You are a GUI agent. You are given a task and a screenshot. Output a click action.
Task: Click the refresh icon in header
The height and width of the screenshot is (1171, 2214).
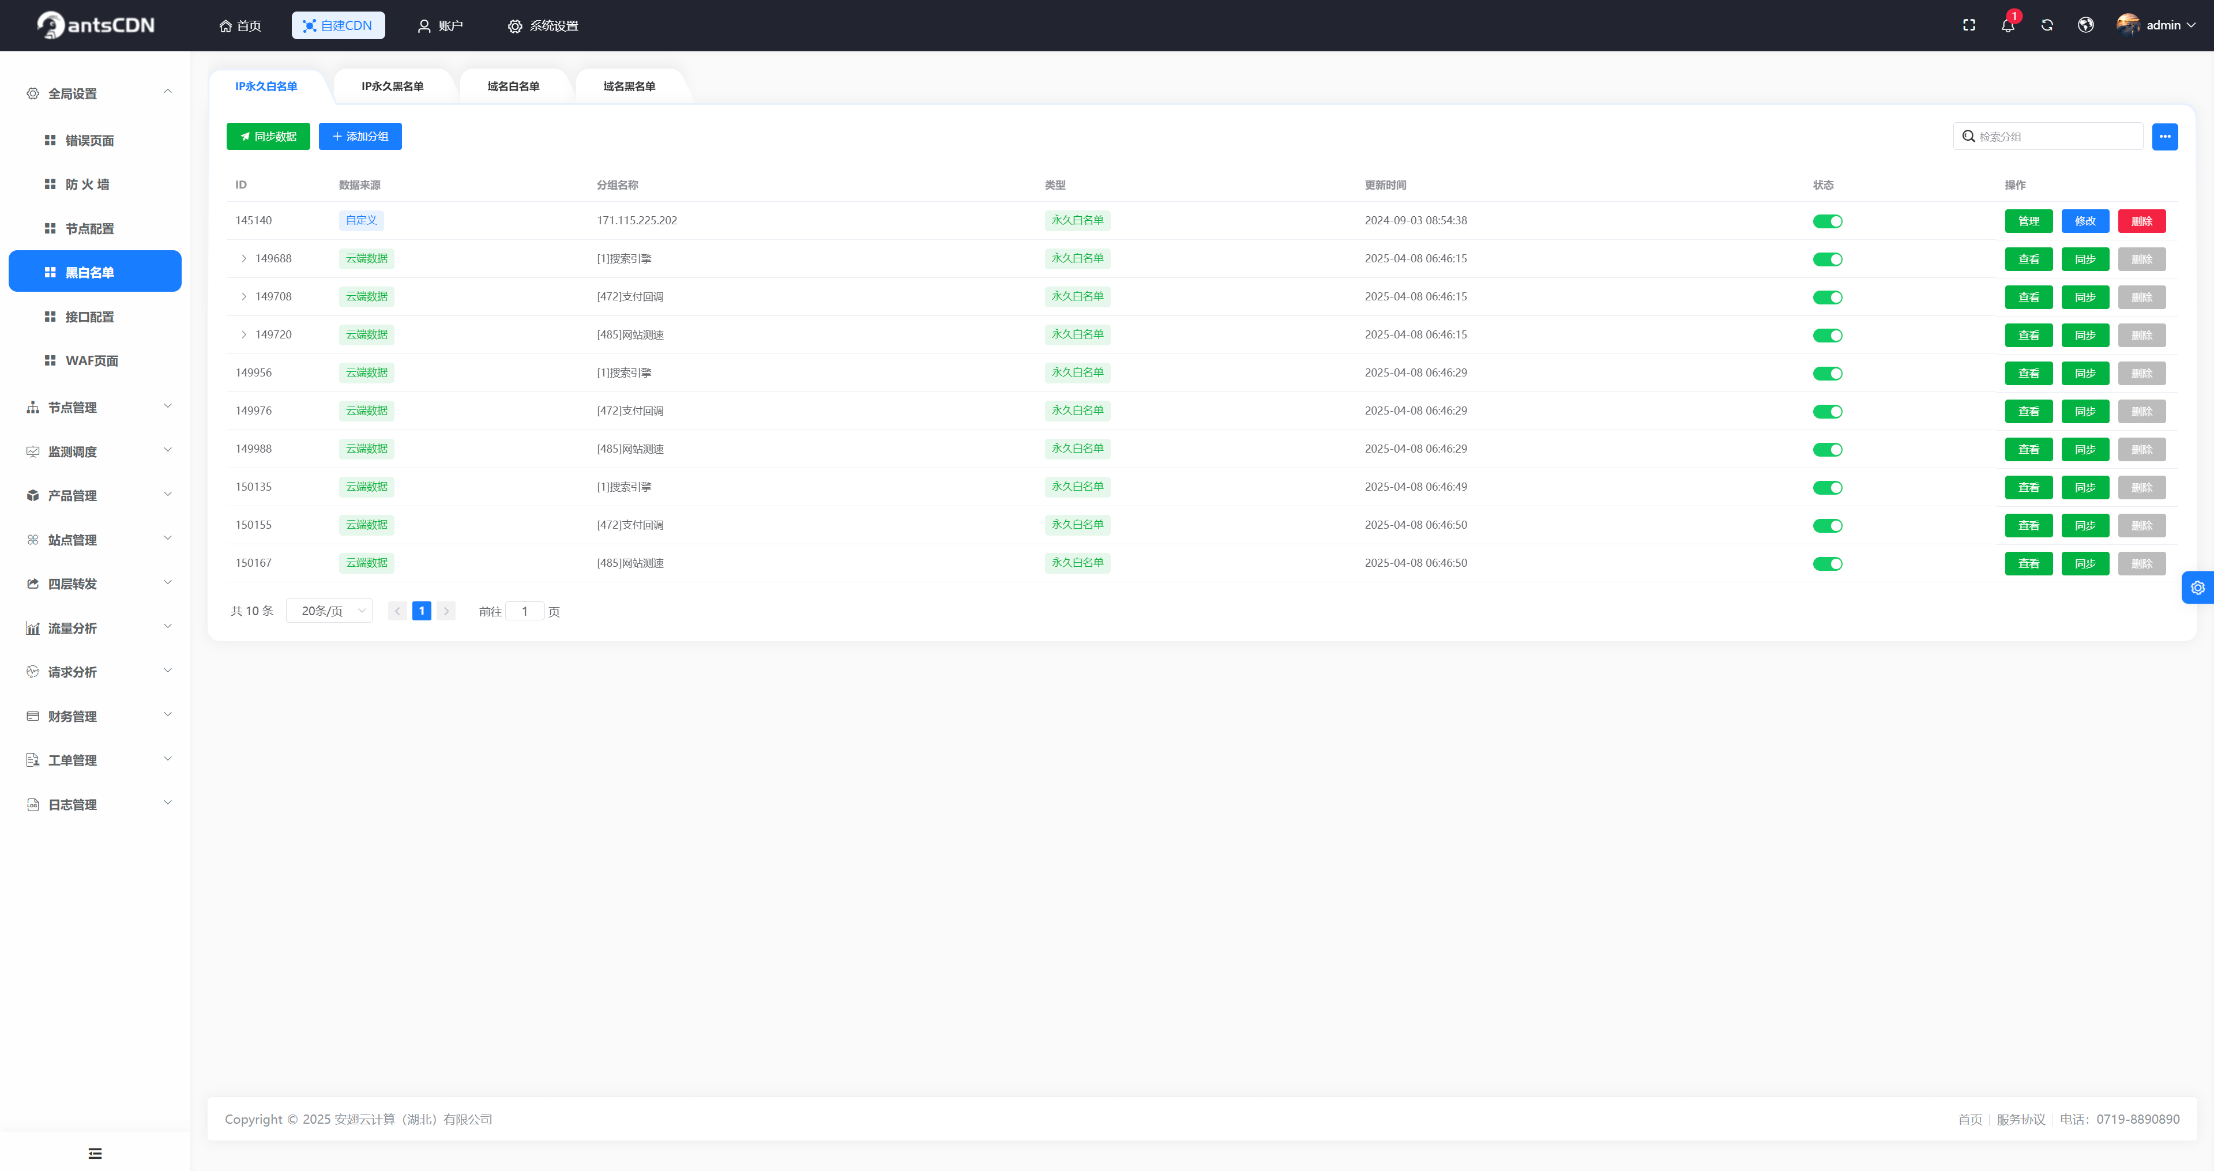2047,25
